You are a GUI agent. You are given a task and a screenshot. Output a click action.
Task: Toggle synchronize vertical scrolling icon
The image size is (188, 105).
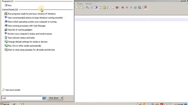[x=78, y=8]
